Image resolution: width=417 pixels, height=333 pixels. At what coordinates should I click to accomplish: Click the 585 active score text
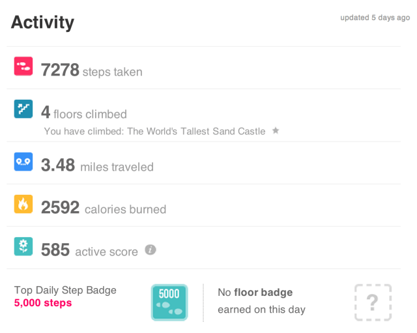[89, 250]
